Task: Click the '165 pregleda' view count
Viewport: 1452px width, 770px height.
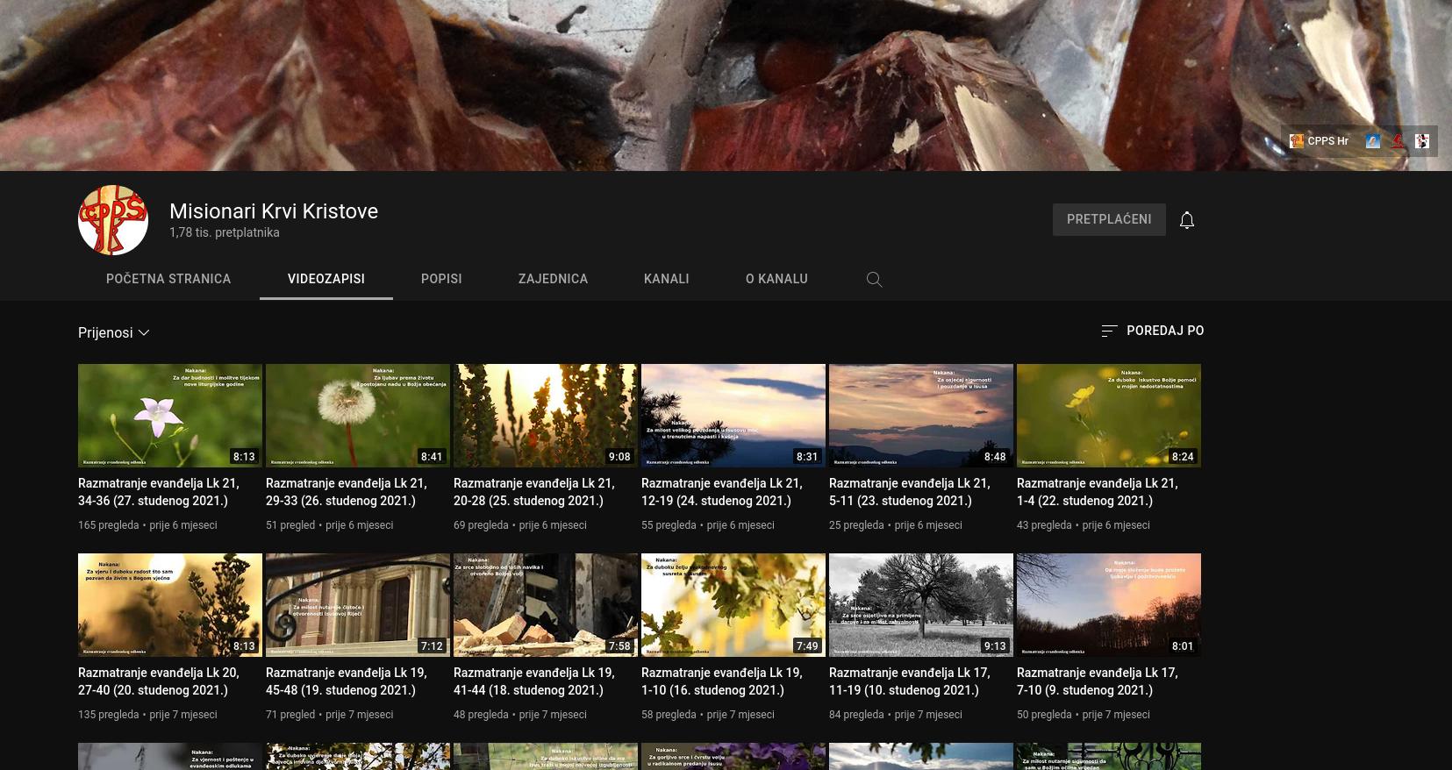Action: click(109, 525)
